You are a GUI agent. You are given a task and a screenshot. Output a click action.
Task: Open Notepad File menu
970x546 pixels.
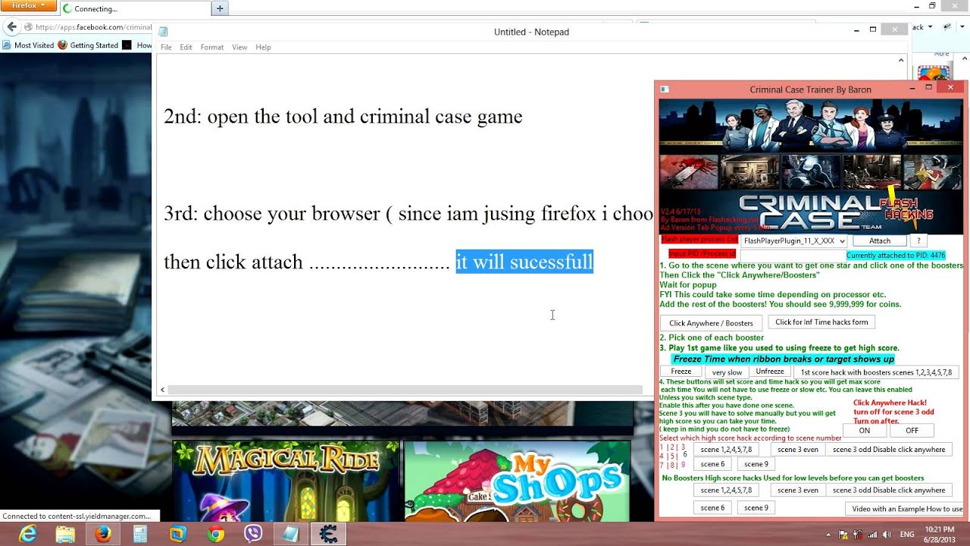[166, 47]
